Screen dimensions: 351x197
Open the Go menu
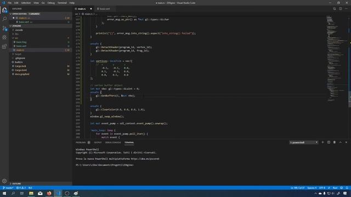43,3
